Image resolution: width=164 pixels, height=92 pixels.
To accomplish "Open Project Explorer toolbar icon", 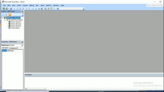I will tap(45, 9).
